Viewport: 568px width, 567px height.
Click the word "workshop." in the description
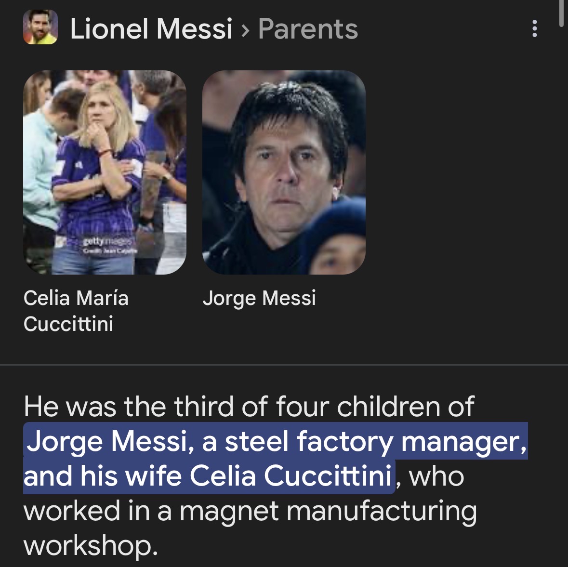click(x=91, y=545)
